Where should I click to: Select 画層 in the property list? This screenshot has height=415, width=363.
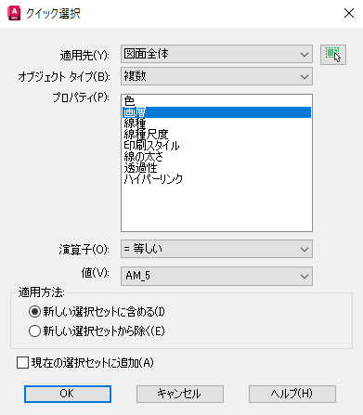(x=216, y=112)
